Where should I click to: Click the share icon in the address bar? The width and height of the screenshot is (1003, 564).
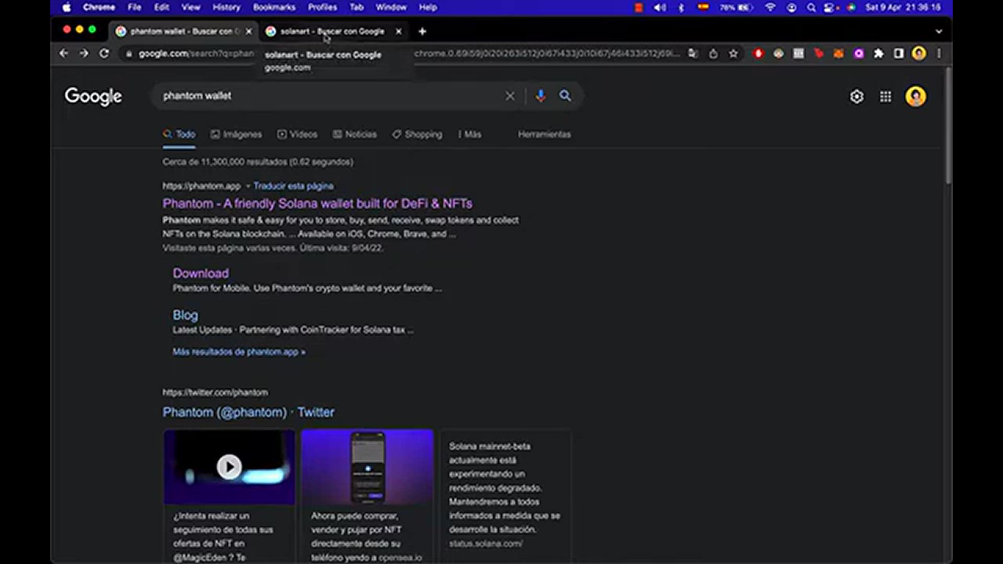(713, 53)
